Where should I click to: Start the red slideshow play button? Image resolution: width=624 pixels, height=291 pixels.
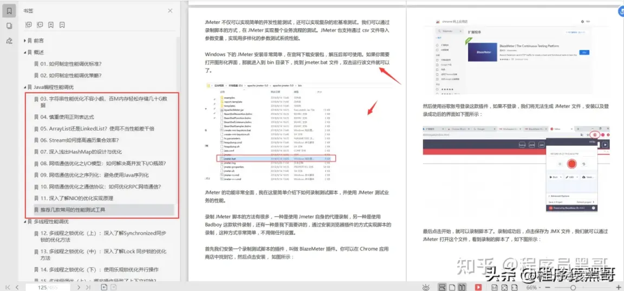(478, 287)
